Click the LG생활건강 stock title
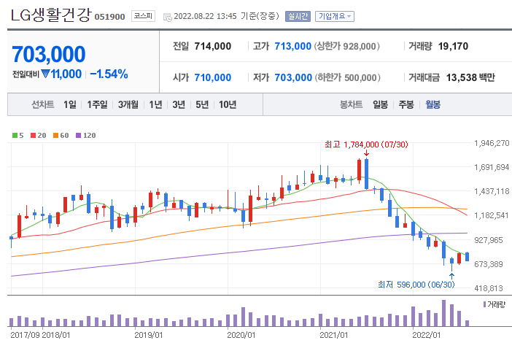 51,15
